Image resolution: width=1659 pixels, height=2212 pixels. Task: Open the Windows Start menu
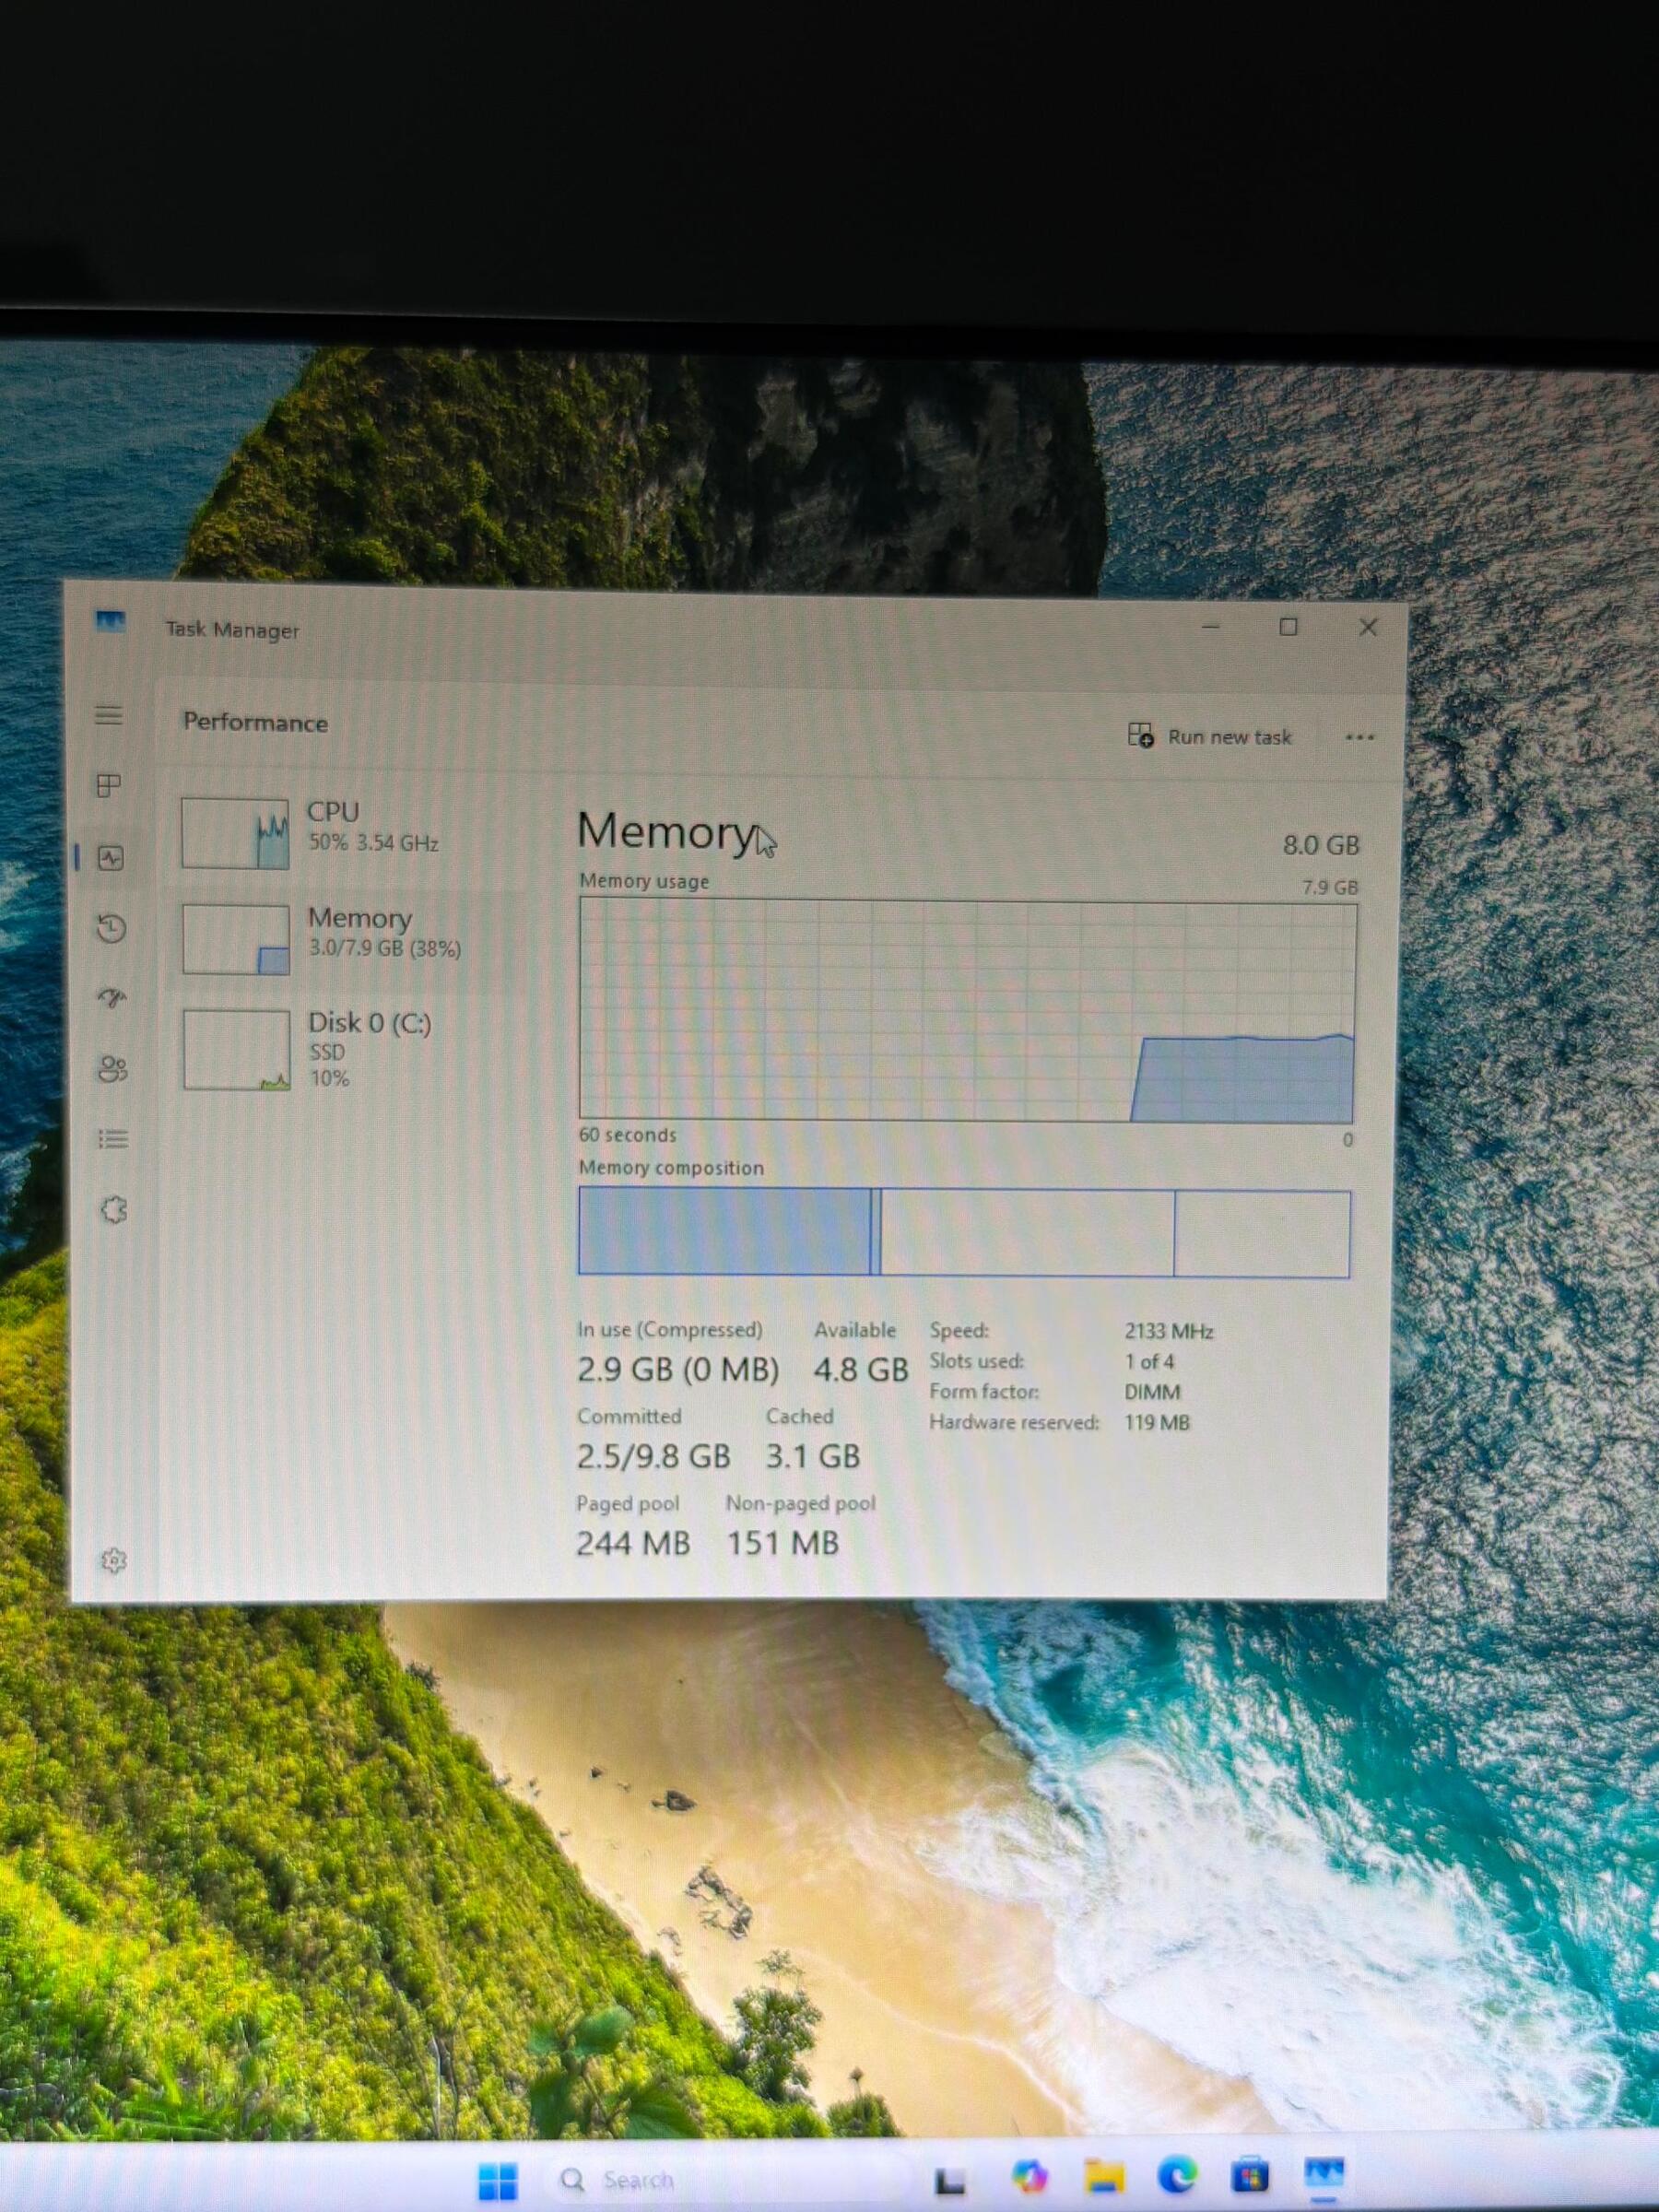pos(497,2180)
